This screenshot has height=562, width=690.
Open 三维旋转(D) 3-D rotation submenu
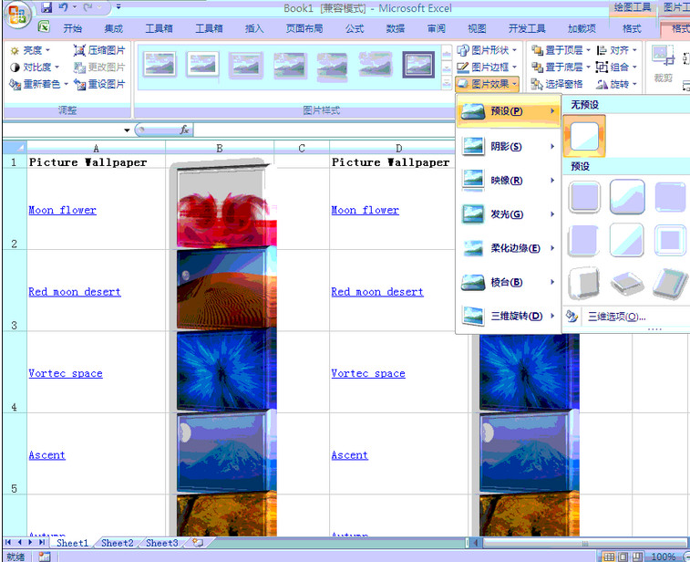509,317
